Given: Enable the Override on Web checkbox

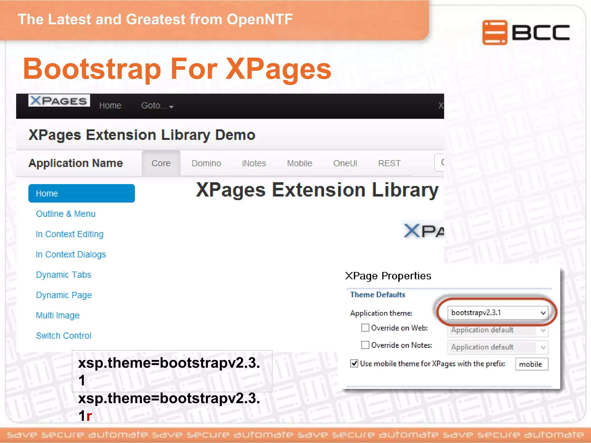Looking at the screenshot, I should tap(365, 328).
